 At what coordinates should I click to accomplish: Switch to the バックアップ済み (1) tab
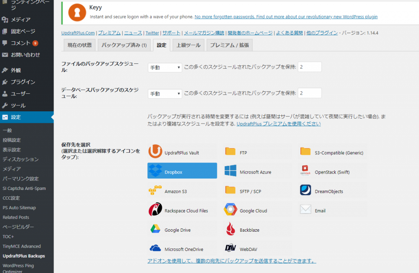(x=124, y=45)
